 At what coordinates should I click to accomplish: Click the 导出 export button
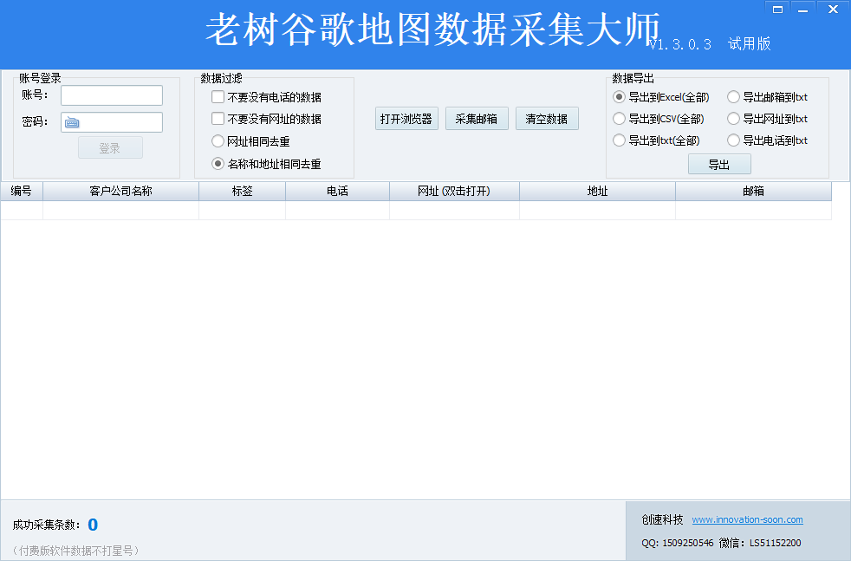pos(718,163)
